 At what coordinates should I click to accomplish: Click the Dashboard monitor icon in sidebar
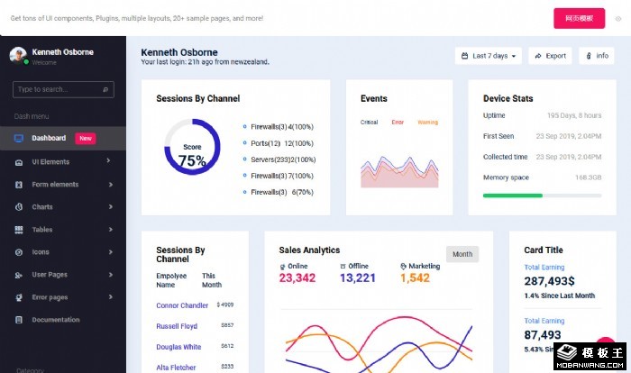19,139
